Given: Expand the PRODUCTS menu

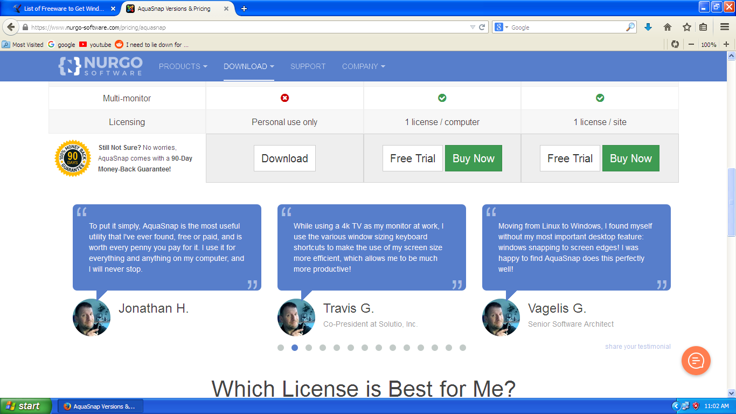Looking at the screenshot, I should (183, 66).
